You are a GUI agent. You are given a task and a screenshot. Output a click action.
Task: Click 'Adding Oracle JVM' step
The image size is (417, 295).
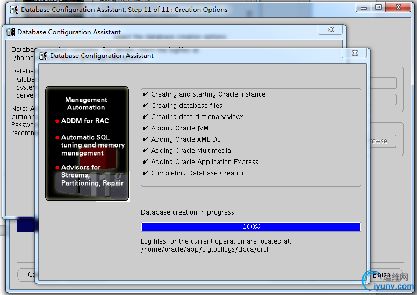[179, 128]
